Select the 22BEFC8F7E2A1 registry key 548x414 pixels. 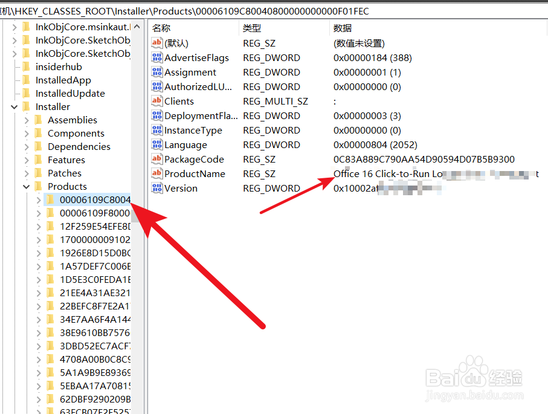coord(95,306)
